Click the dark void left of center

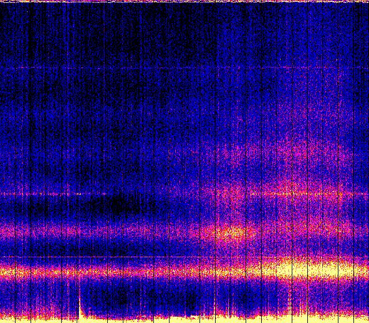pos(121,205)
